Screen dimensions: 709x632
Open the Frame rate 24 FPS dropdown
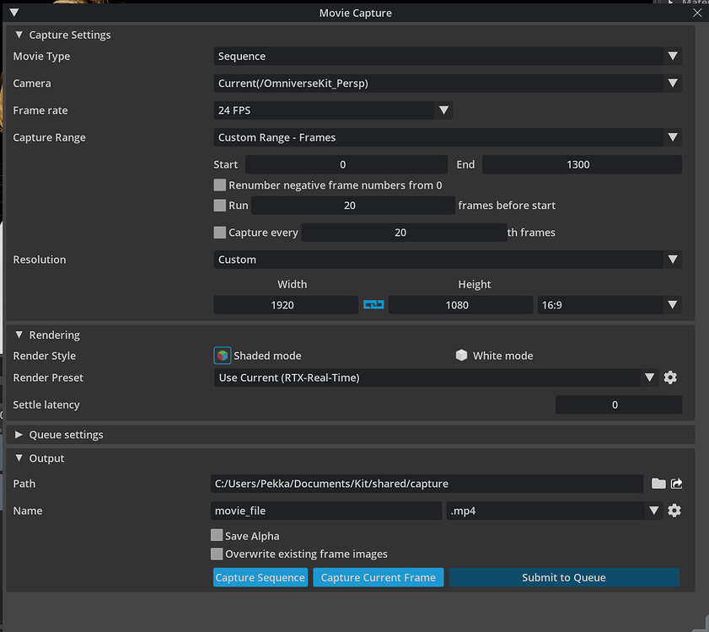coord(333,110)
